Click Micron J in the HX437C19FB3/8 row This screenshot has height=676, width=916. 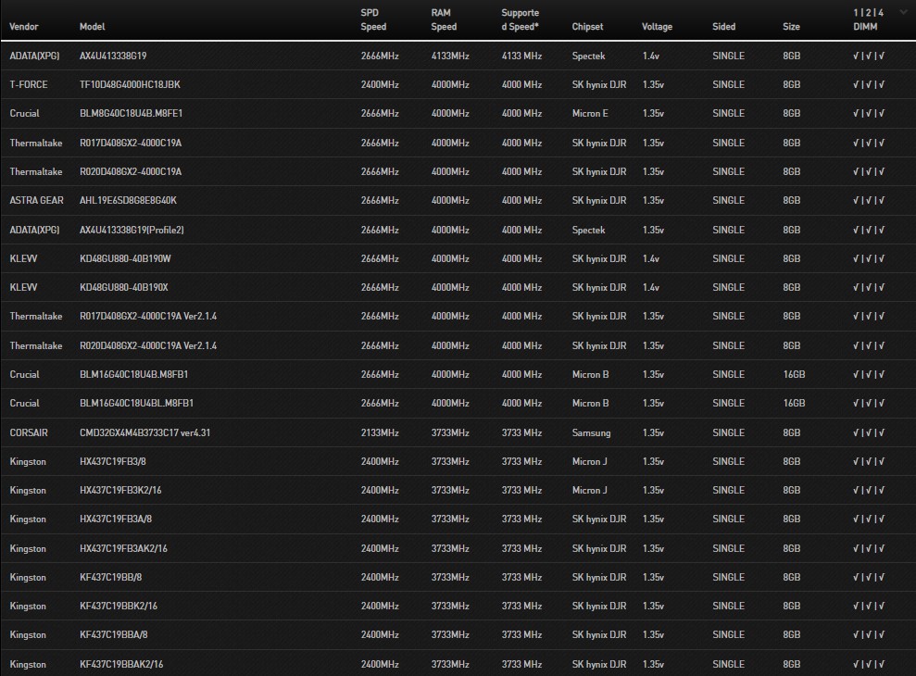click(589, 461)
